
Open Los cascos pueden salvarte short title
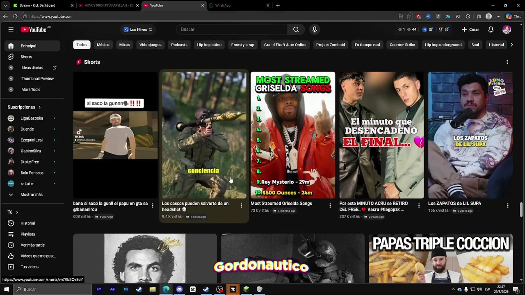(195, 206)
